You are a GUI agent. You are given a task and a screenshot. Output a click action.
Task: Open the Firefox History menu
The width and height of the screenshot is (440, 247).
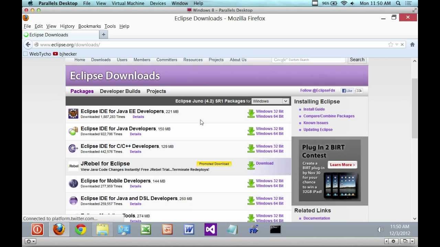tap(67, 26)
